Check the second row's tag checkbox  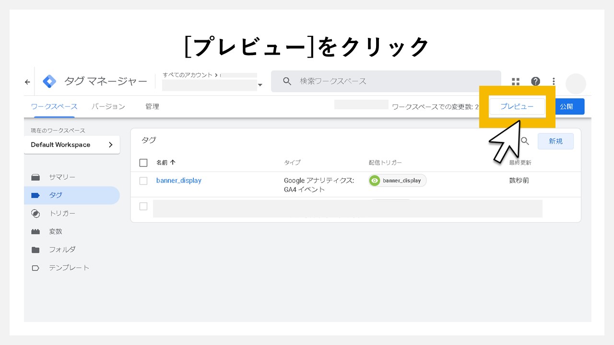point(143,206)
